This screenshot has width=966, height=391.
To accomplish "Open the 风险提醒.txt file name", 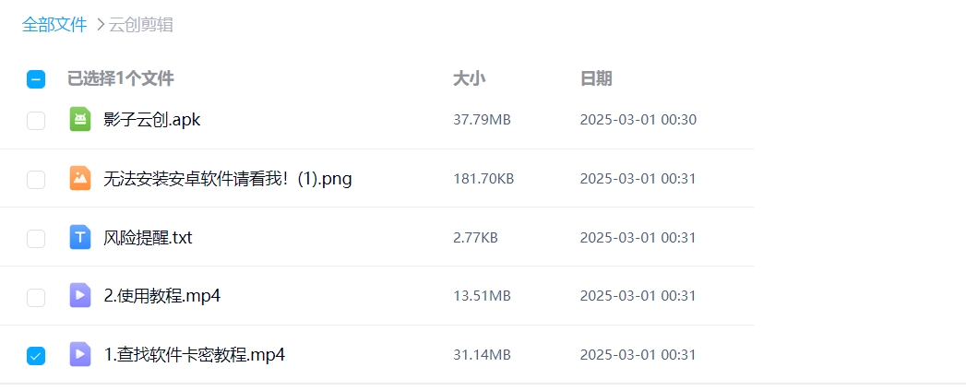I will pyautogui.click(x=148, y=238).
